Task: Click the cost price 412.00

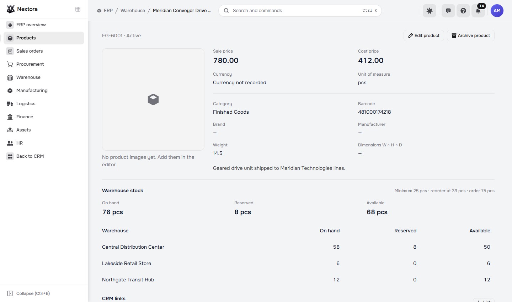Action: tap(371, 60)
